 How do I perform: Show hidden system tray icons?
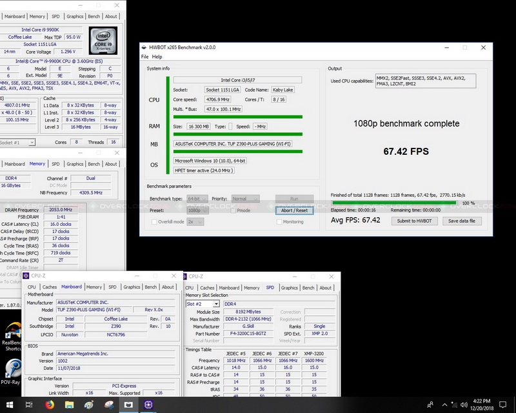pos(444,405)
